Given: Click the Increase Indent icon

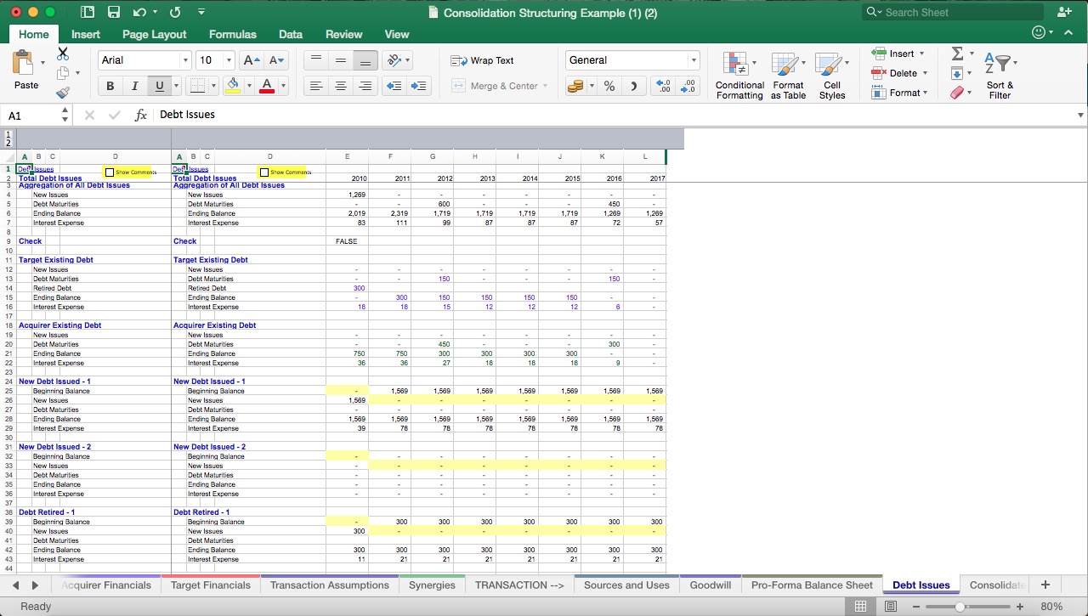Looking at the screenshot, I should click(418, 86).
